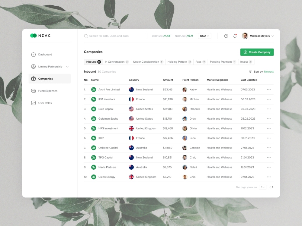The width and height of the screenshot is (302, 226).
Task: Open row options for KKR
Action: 269,138
